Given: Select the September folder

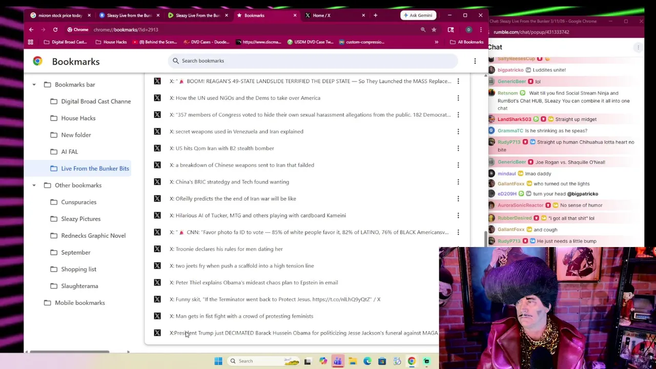Looking at the screenshot, I should point(70,253).
